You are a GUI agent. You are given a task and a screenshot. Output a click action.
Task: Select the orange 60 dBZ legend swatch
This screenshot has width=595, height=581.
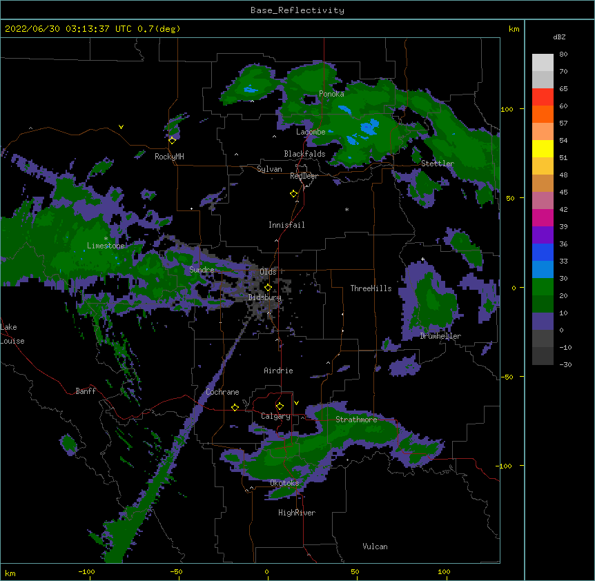pos(543,114)
